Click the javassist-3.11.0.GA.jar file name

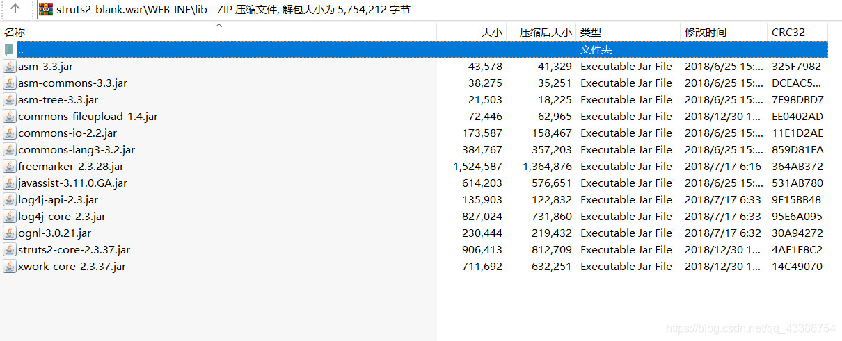tap(72, 183)
